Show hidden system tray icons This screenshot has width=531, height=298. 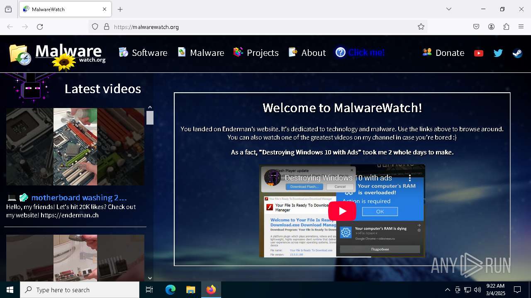click(447, 290)
